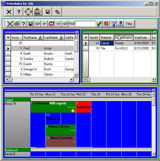This screenshot has width=160, height=161.
Task: Sort by the FirstName column header
Action: [33, 38]
